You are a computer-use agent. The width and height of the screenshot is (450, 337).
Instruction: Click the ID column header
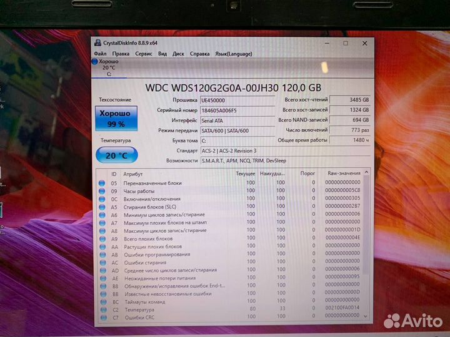point(114,174)
